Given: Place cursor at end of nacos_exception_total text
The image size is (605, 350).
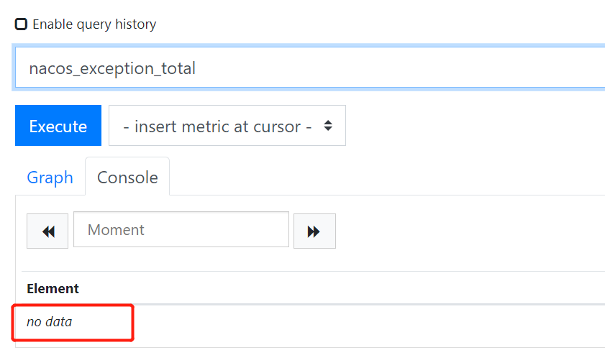Looking at the screenshot, I should [x=197, y=68].
